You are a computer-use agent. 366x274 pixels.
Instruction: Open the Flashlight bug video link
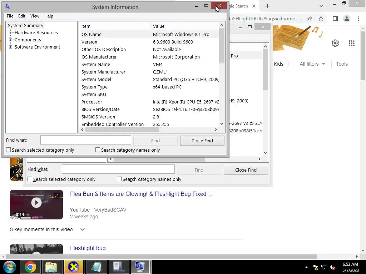pos(88,248)
